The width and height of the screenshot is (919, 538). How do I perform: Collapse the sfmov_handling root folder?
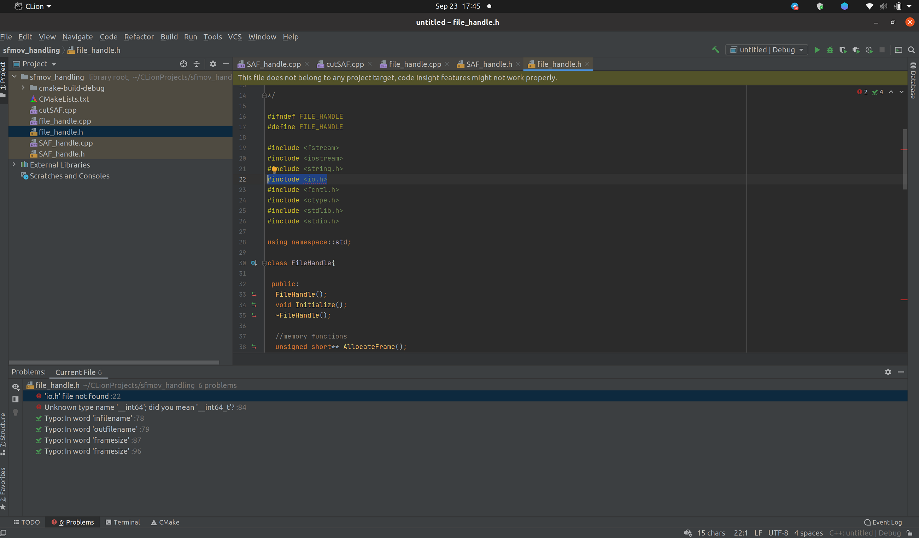point(14,77)
